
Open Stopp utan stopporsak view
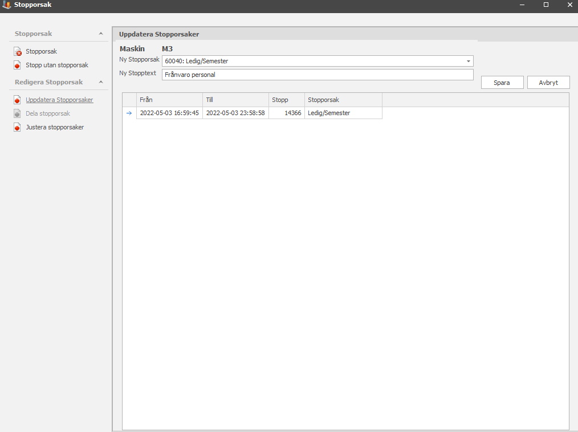57,65
